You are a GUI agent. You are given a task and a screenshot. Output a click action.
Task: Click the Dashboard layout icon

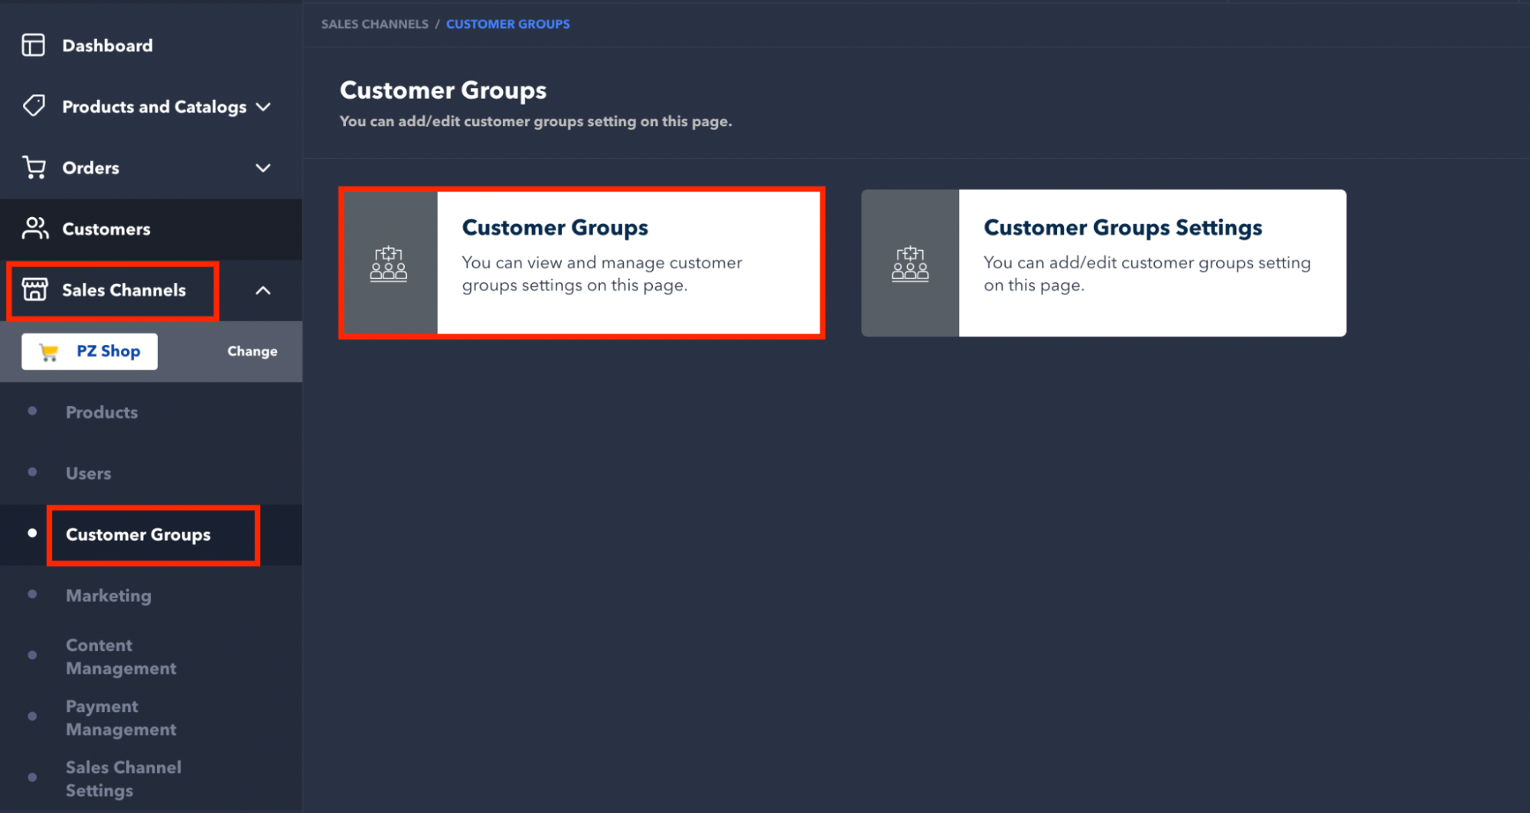pyautogui.click(x=34, y=45)
